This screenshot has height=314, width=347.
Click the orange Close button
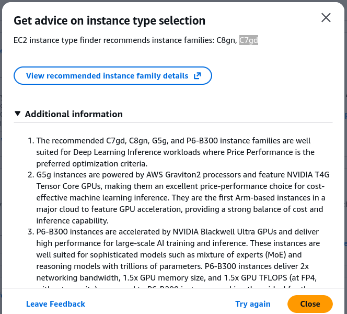point(310,304)
